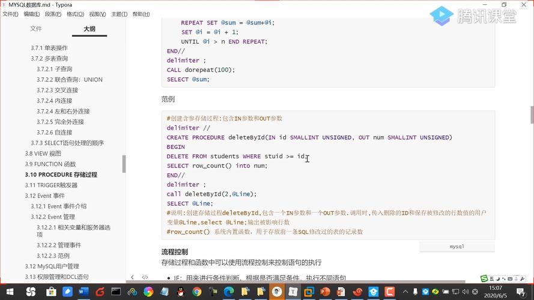The height and width of the screenshot is (300, 534).
Task: Open outline entry 3.7.2.1 子查询
Action: coord(54,69)
